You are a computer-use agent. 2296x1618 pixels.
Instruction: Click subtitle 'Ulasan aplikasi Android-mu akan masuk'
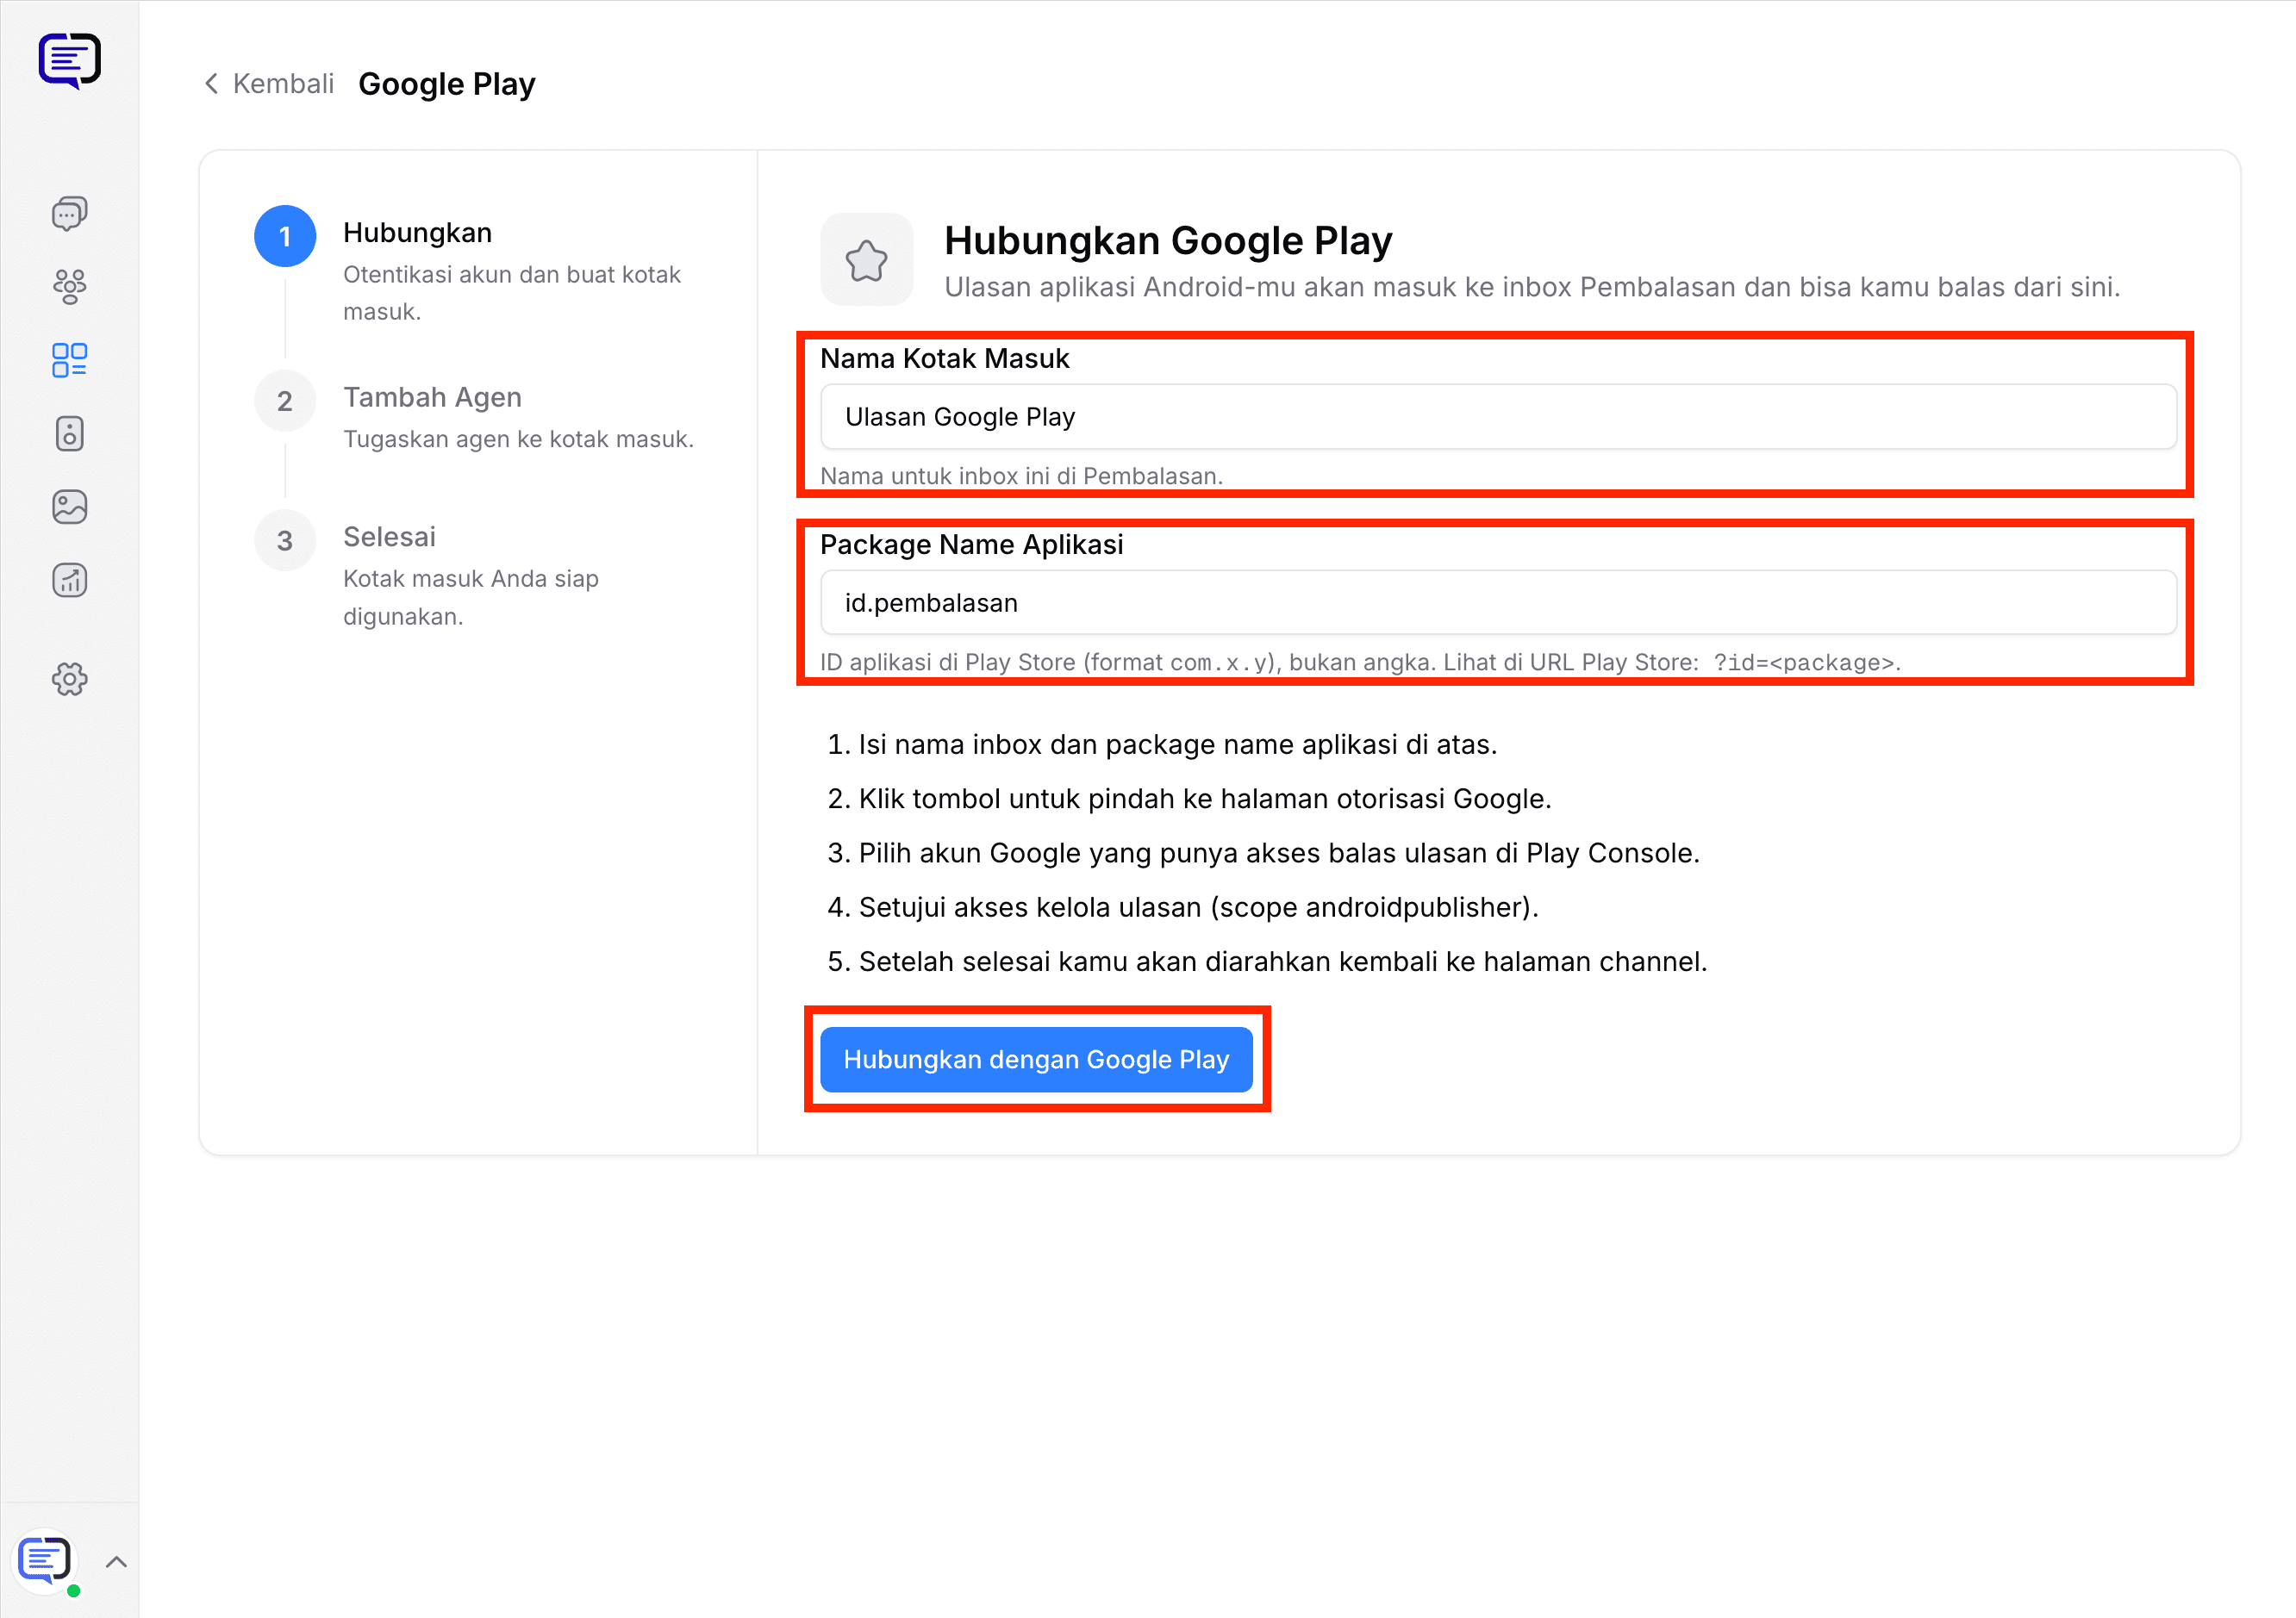1532,287
